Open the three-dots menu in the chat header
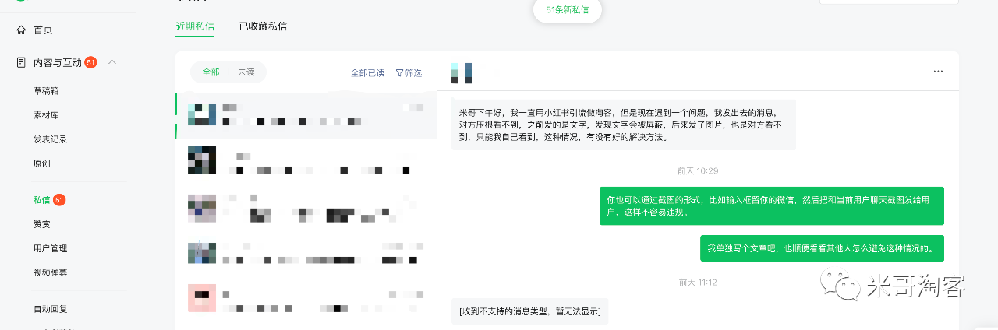This screenshot has width=998, height=330. tap(938, 72)
